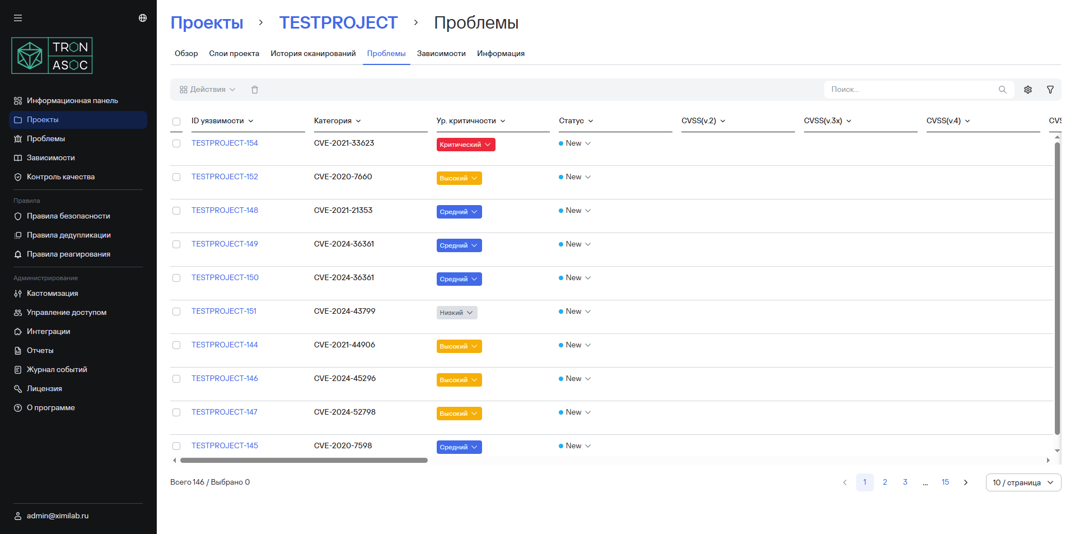Open table settings gear icon

click(1028, 90)
